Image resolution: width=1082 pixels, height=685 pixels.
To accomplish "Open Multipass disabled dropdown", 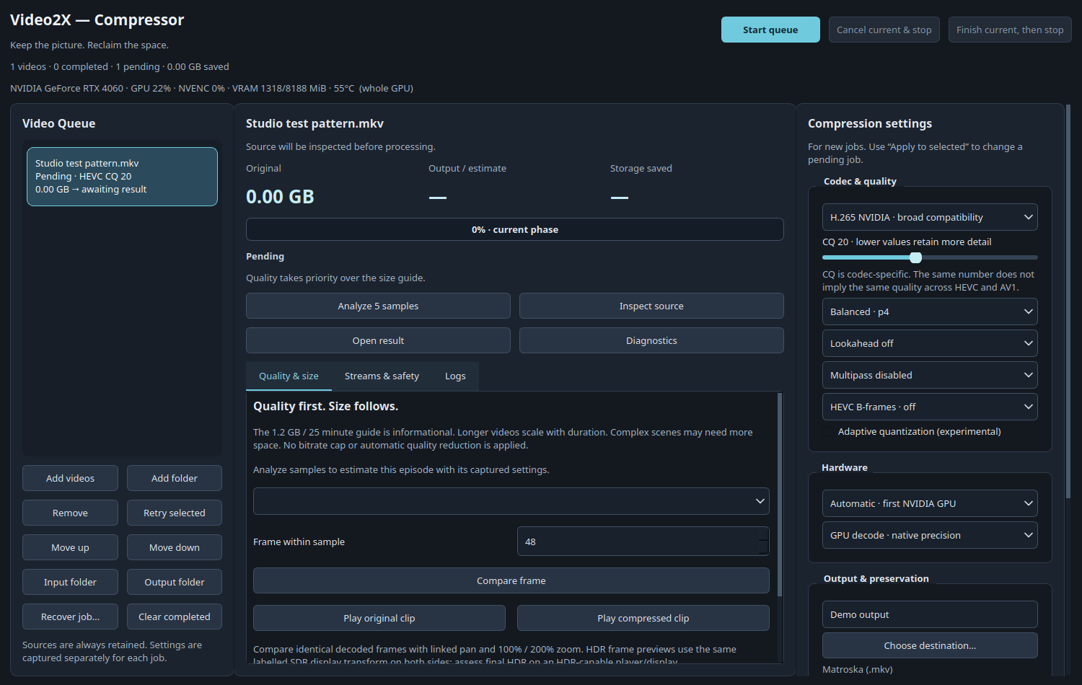I will pyautogui.click(x=930, y=375).
